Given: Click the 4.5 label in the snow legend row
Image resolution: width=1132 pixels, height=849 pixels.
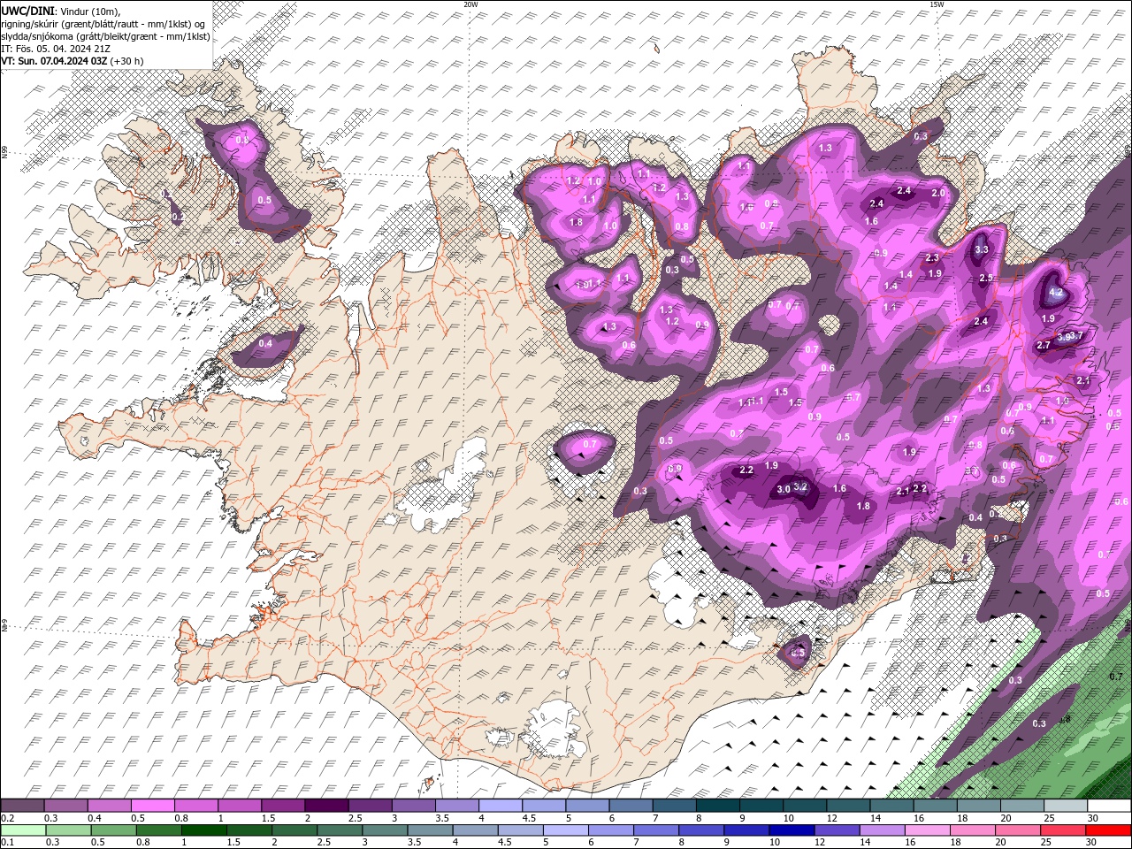Looking at the screenshot, I should (x=529, y=818).
